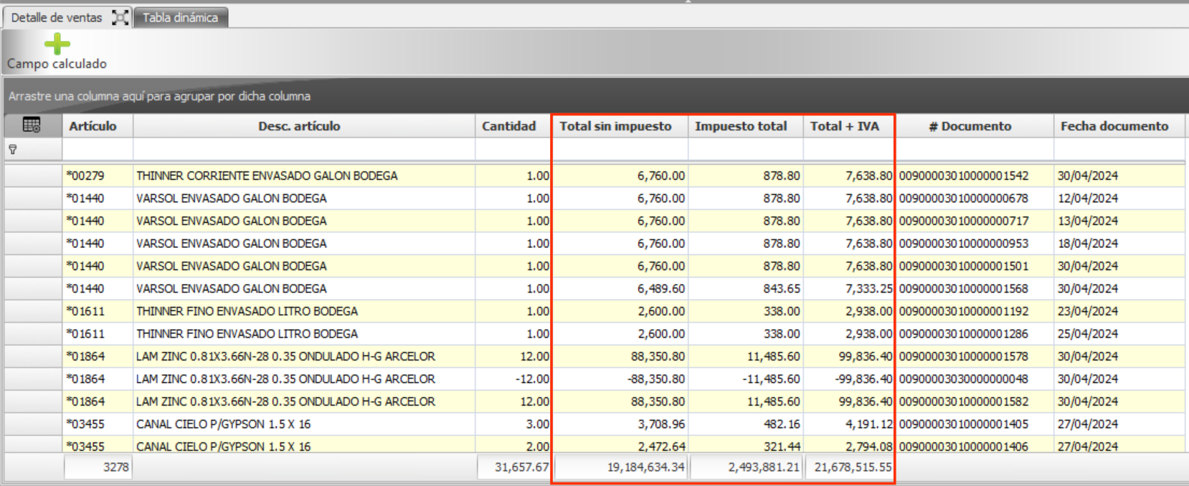Switch to the Tabla dinámica tab

coord(180,18)
